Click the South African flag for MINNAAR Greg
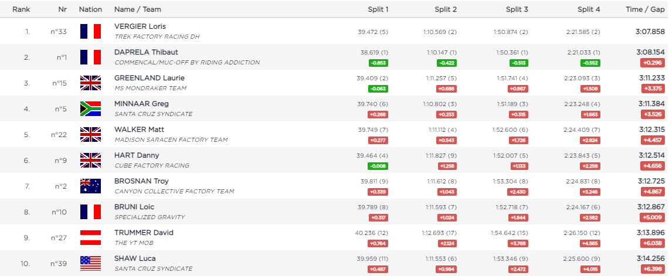The width and height of the screenshot is (669, 276). point(90,108)
